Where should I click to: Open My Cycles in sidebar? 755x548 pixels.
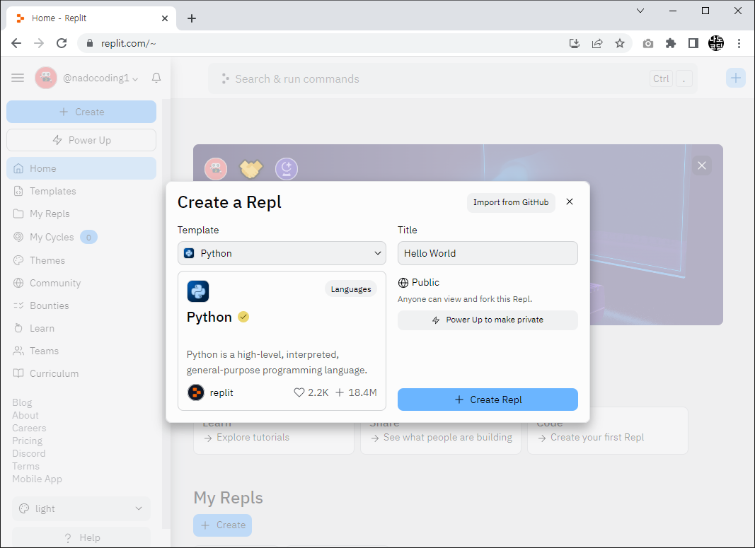(81, 237)
